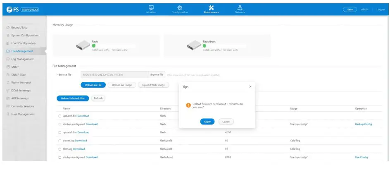
Task: Click the System Configuration sidebar icon
Action: (x=8, y=36)
